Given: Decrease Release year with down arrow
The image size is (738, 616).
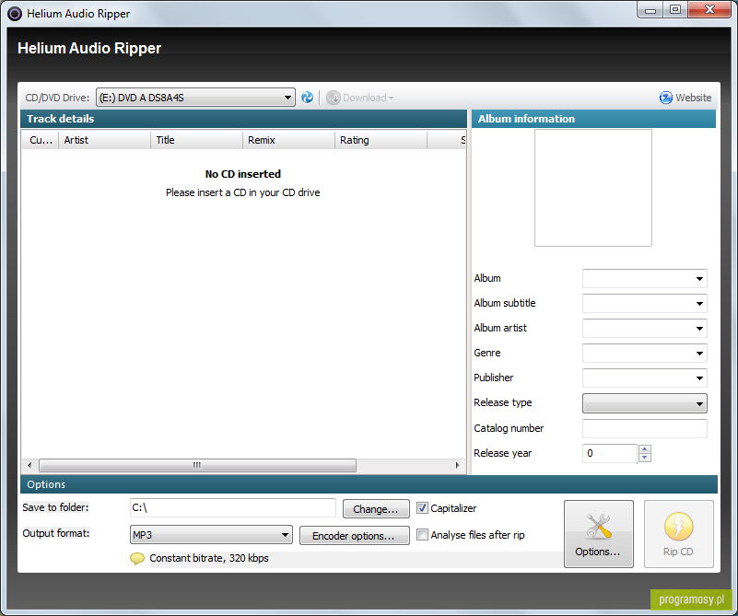Looking at the screenshot, I should [x=645, y=458].
